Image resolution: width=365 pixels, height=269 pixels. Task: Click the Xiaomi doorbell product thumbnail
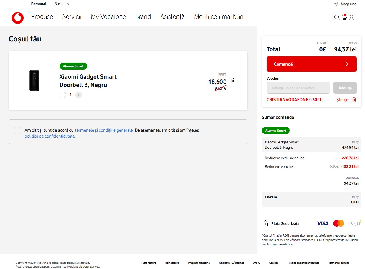coord(34,81)
